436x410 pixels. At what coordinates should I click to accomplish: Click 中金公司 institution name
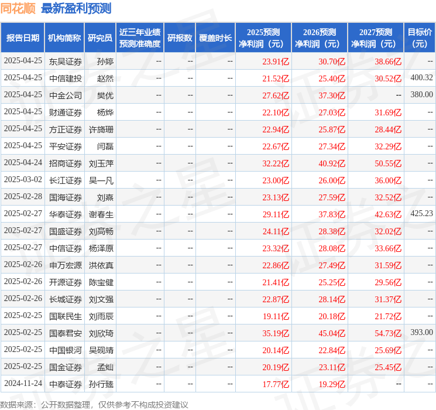point(66,95)
